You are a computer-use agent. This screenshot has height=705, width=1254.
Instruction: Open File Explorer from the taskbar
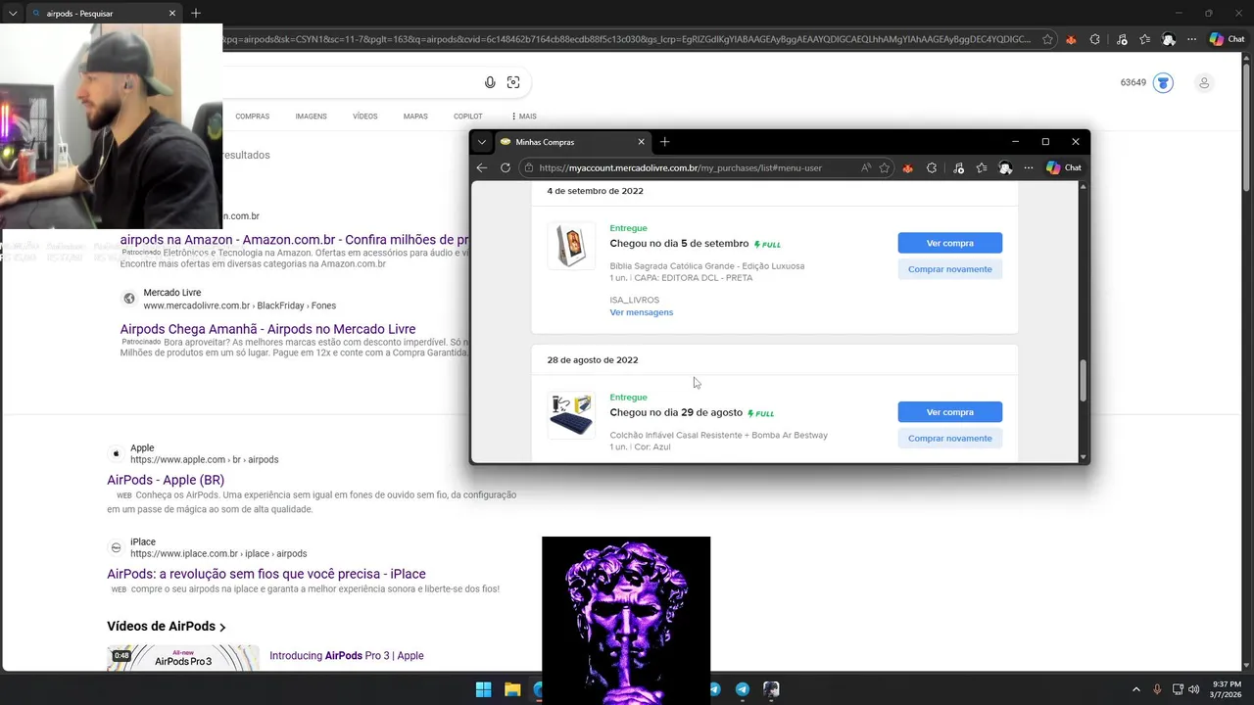(512, 689)
